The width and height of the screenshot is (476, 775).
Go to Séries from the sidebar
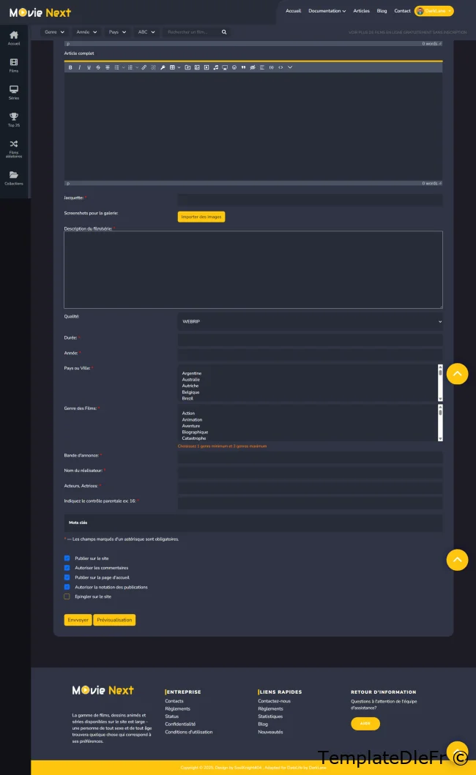(x=14, y=91)
